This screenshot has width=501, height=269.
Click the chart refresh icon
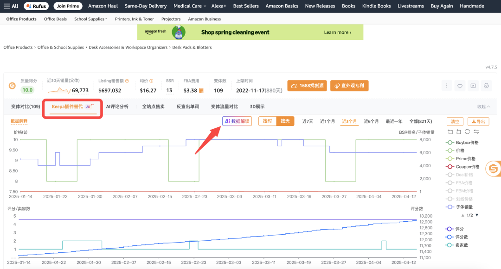pyautogui.click(x=468, y=132)
